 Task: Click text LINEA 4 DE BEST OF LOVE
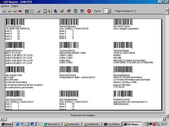click(x=19, y=61)
